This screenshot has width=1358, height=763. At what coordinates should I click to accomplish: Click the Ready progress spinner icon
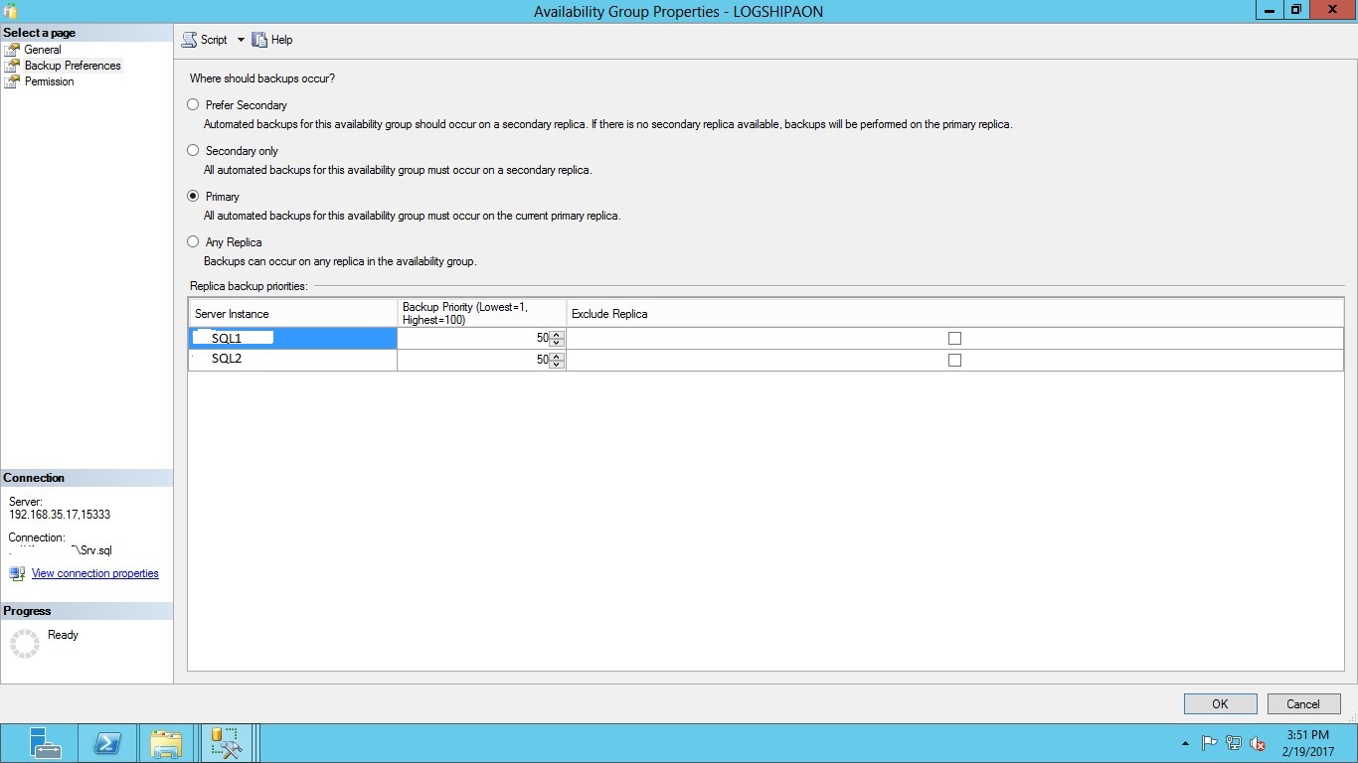click(24, 644)
